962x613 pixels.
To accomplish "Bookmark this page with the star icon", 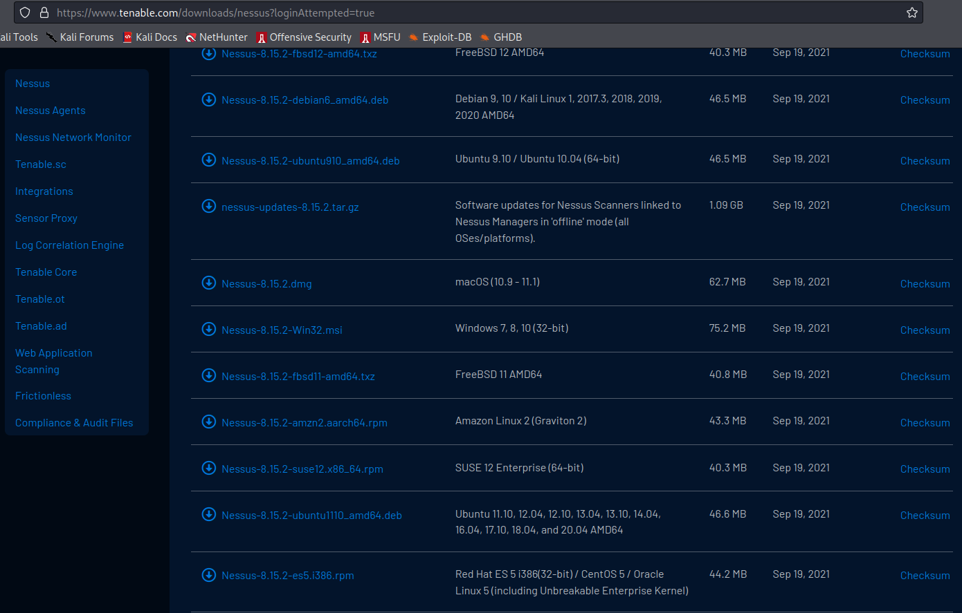I will [912, 12].
